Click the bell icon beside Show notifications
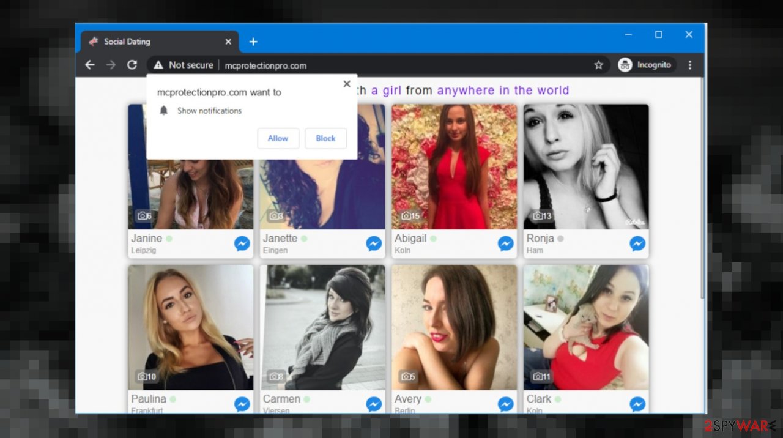 [163, 111]
